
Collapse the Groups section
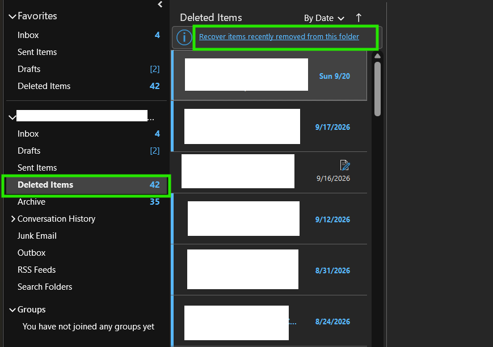click(12, 310)
